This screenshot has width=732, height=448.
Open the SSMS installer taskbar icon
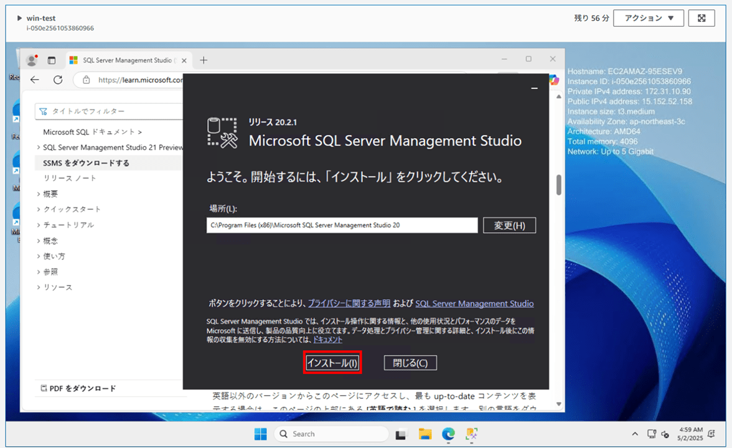coord(472,434)
